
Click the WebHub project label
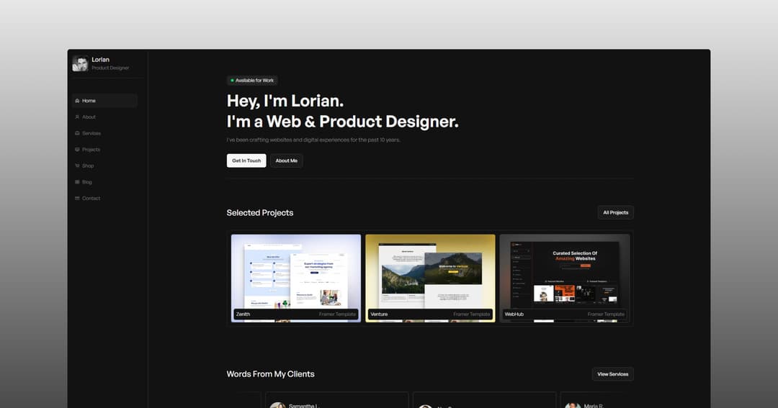(514, 314)
